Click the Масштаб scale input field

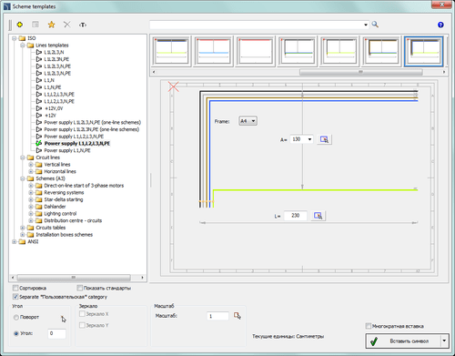pos(217,316)
